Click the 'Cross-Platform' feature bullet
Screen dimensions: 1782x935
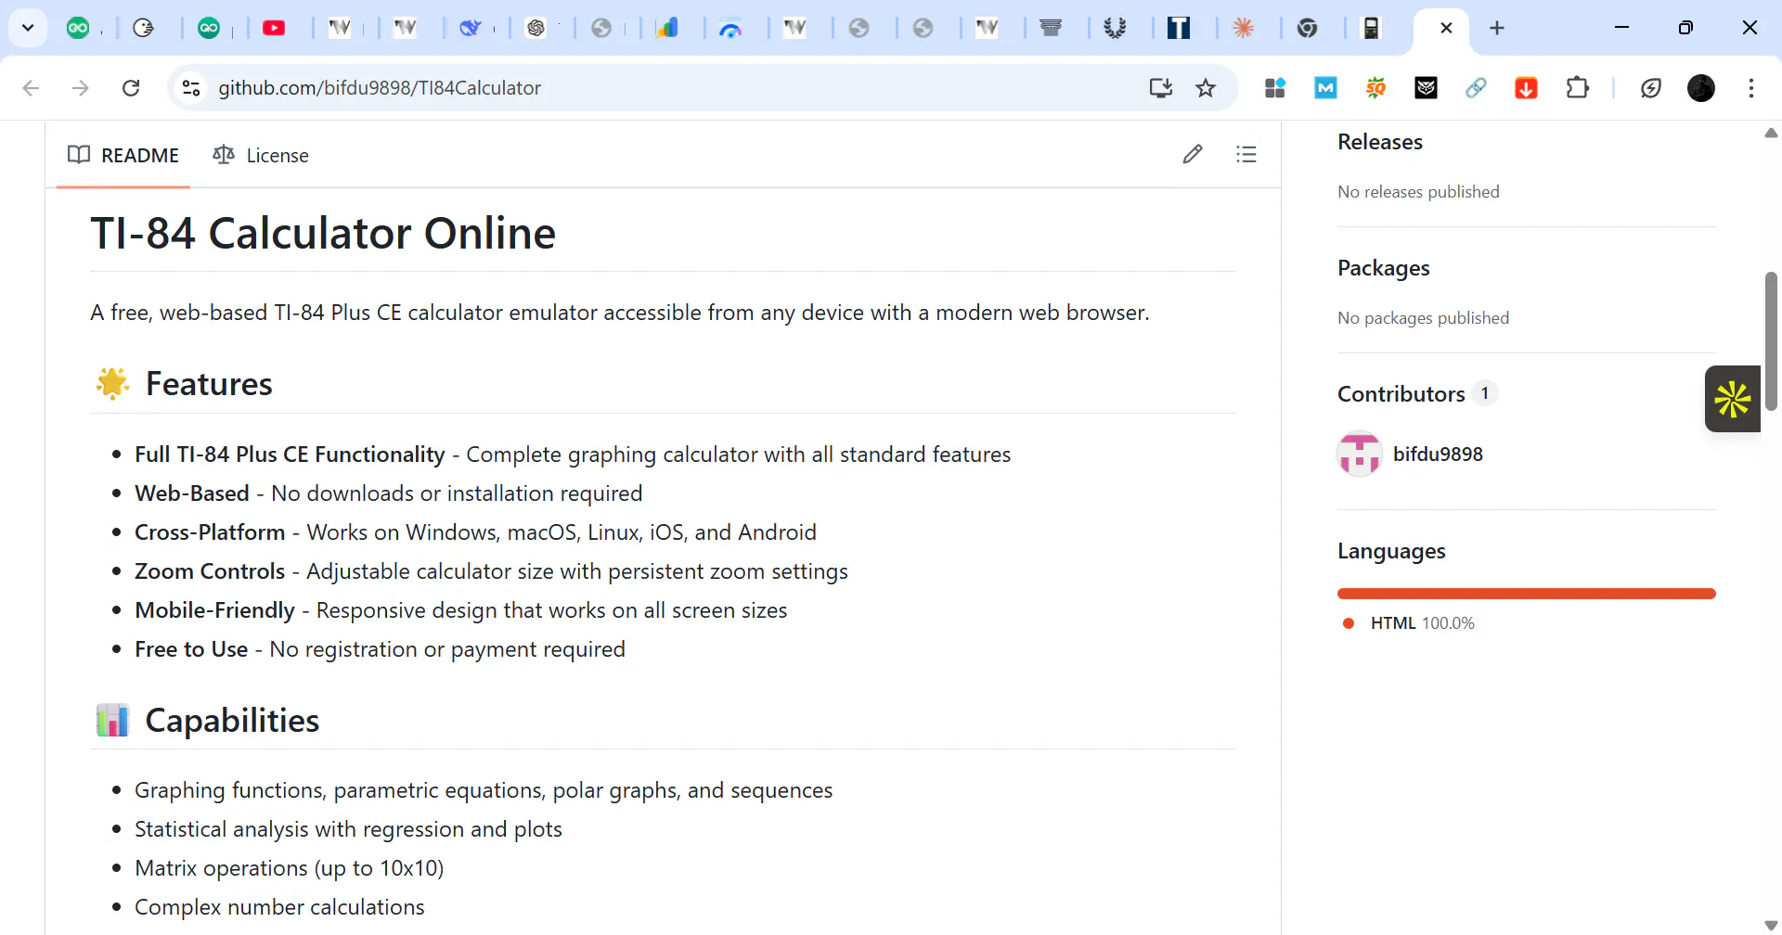[x=475, y=532]
